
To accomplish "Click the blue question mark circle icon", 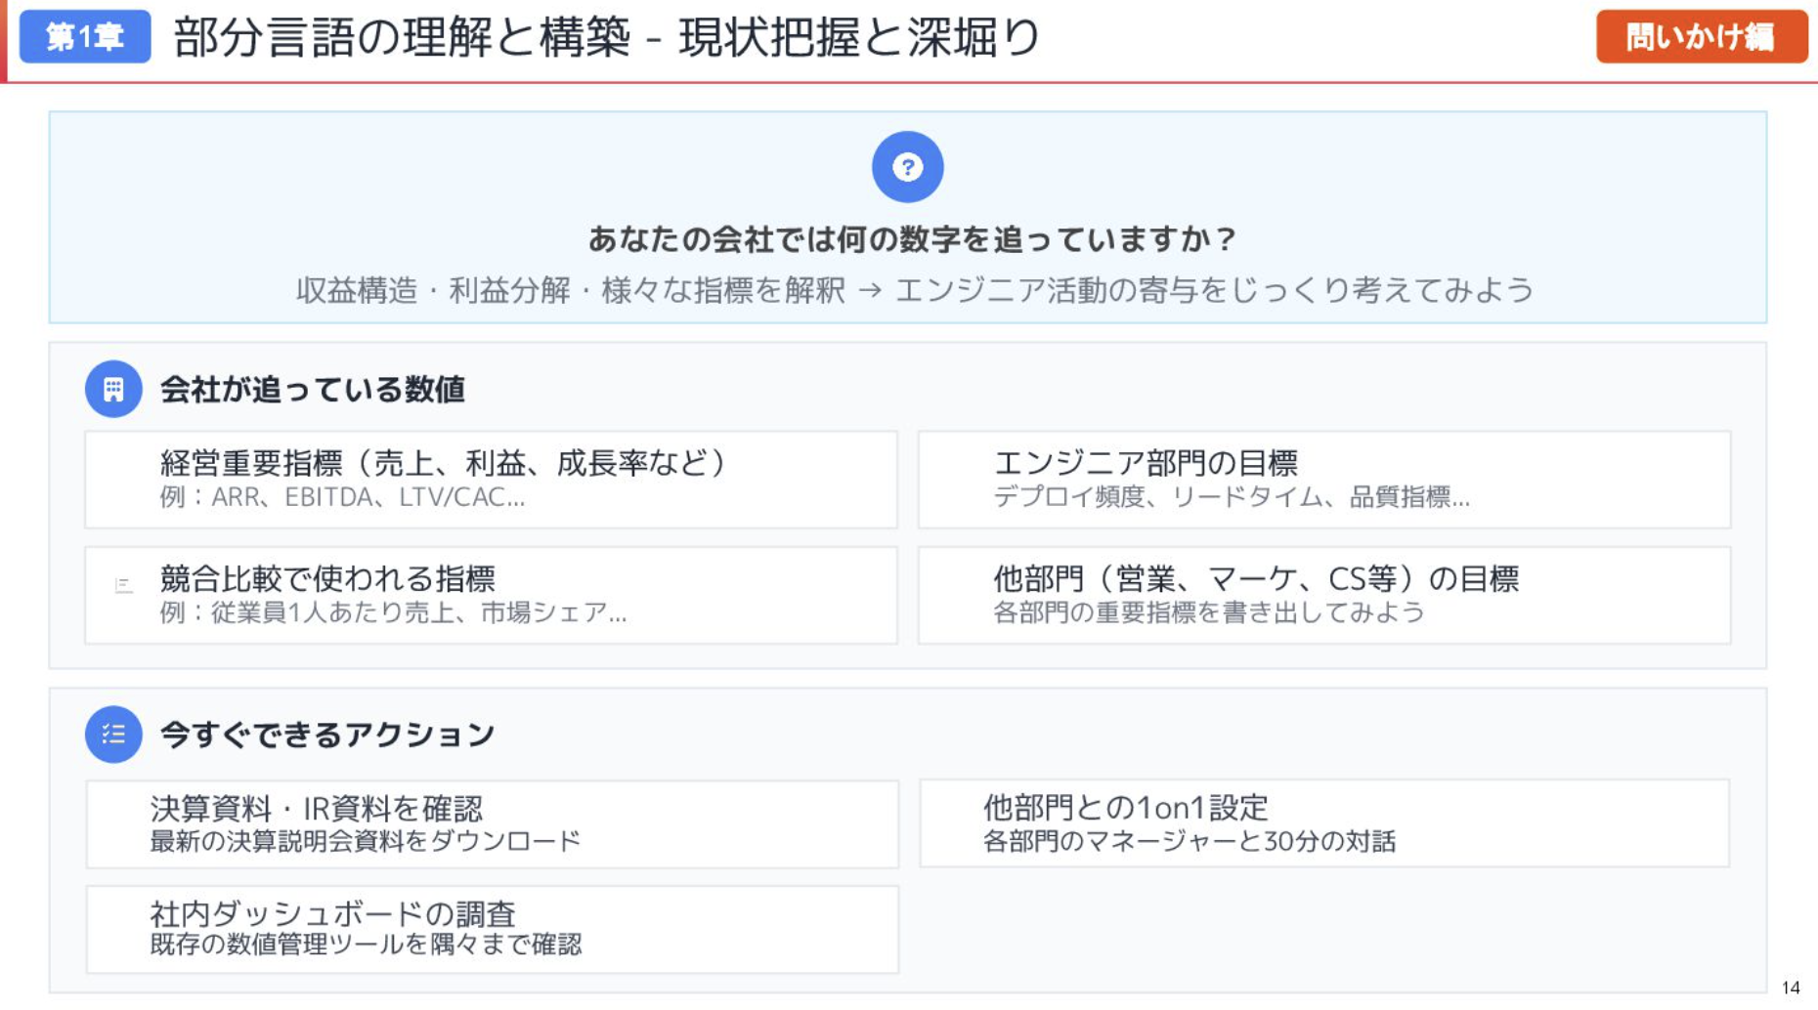I will tap(907, 167).
